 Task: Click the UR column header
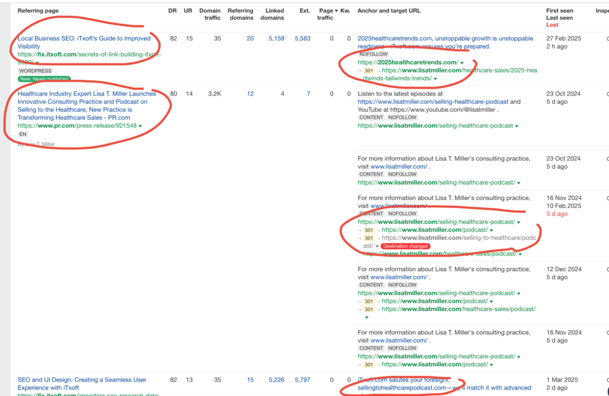(188, 11)
